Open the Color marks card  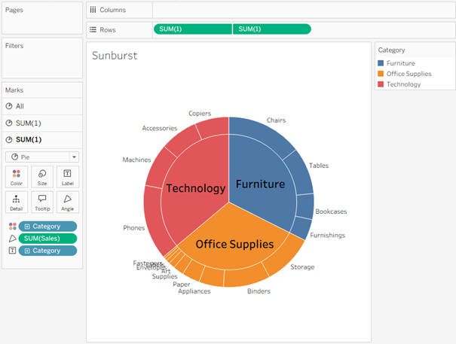17,177
